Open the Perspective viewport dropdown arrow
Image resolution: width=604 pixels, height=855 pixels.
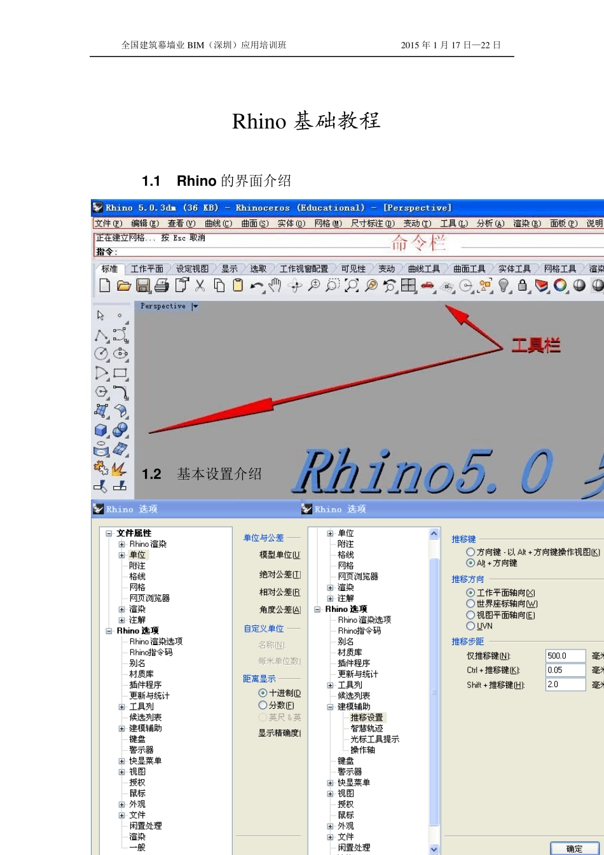195,307
